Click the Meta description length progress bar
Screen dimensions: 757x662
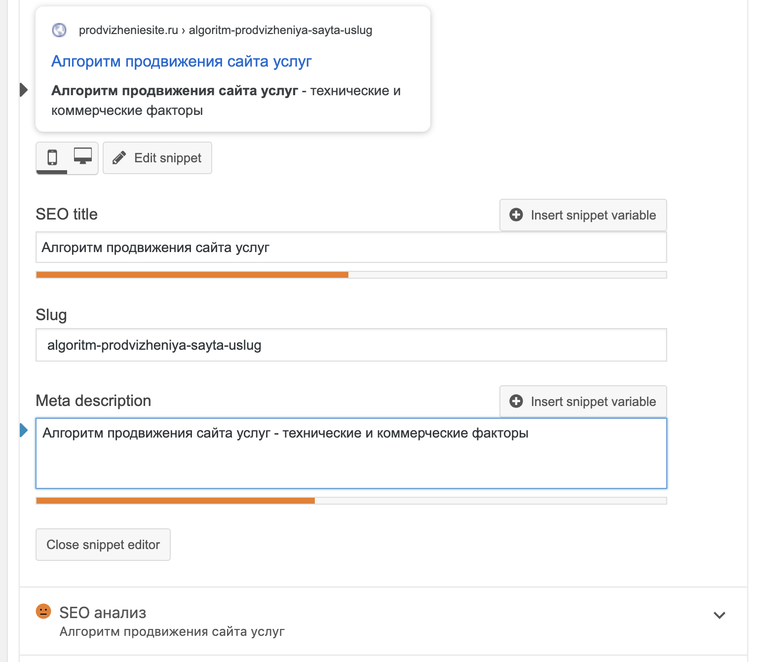(351, 501)
